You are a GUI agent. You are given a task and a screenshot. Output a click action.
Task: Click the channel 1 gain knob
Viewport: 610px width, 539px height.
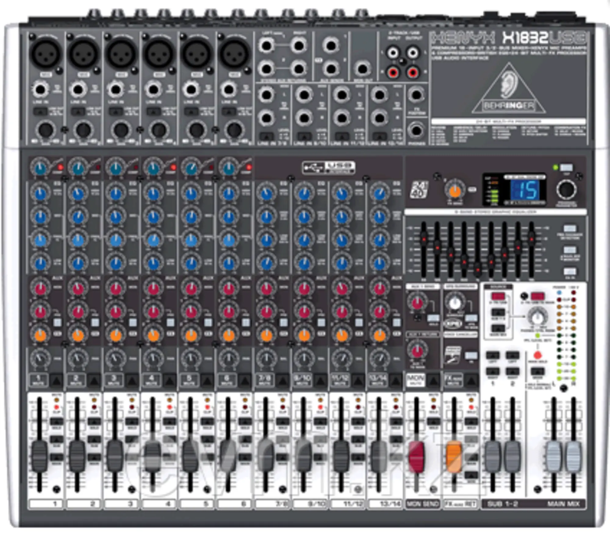point(46,129)
